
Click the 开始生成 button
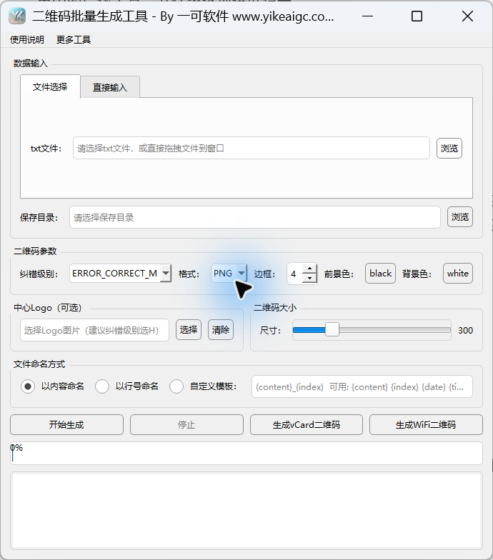(x=67, y=424)
